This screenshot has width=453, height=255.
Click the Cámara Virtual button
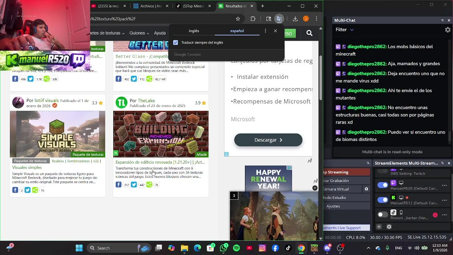click(342, 189)
